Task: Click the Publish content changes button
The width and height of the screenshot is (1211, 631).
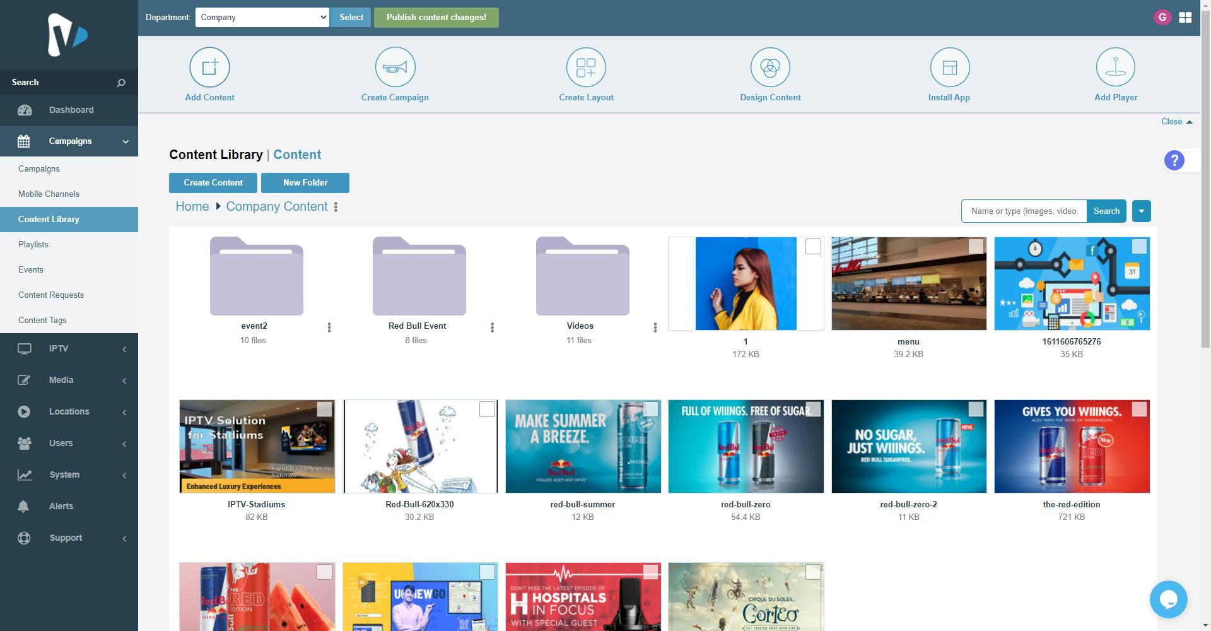Action: tap(436, 17)
